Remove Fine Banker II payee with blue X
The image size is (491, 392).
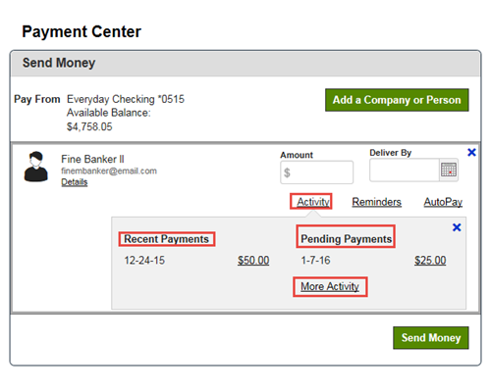[471, 152]
